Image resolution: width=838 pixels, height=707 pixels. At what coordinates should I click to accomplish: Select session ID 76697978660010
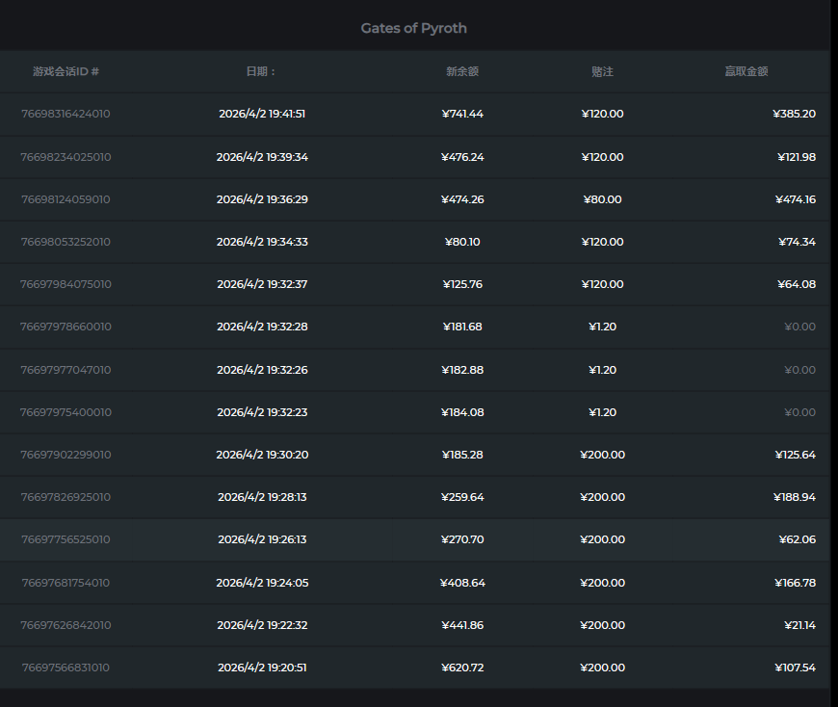click(65, 327)
